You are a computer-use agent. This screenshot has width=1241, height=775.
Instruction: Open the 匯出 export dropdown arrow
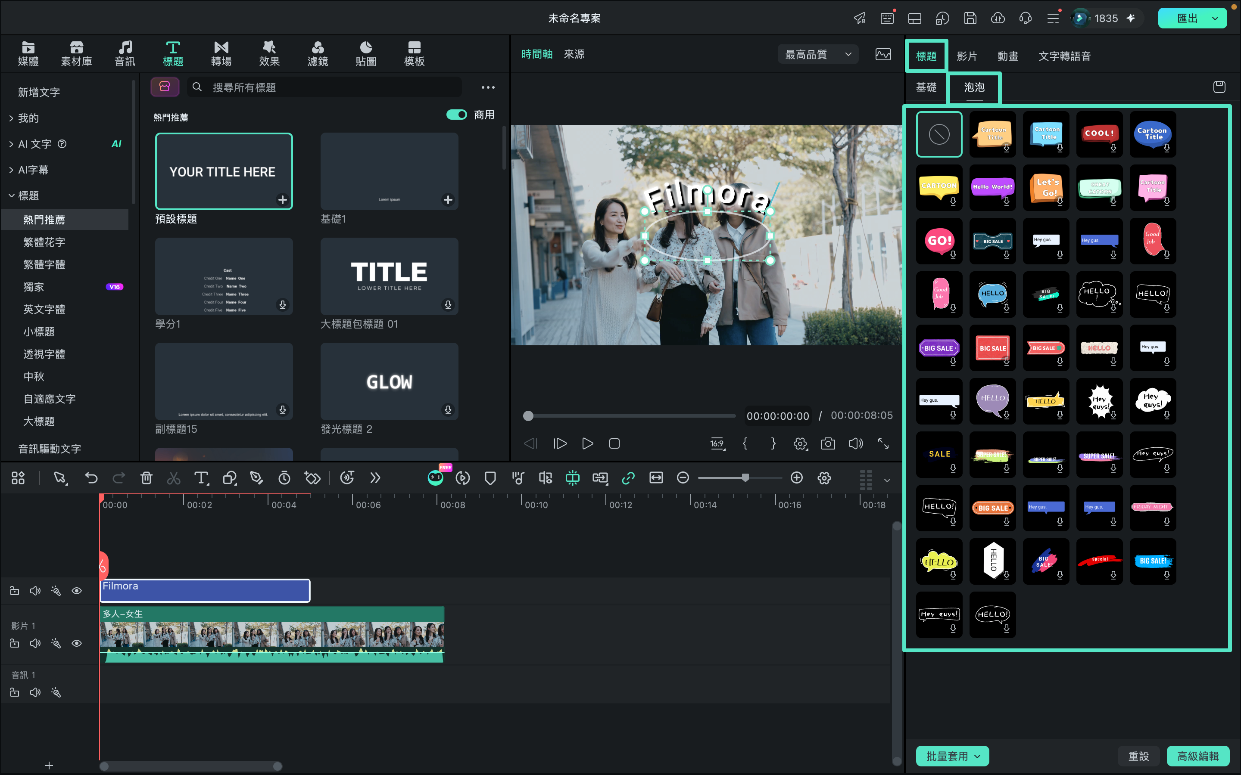point(1215,19)
